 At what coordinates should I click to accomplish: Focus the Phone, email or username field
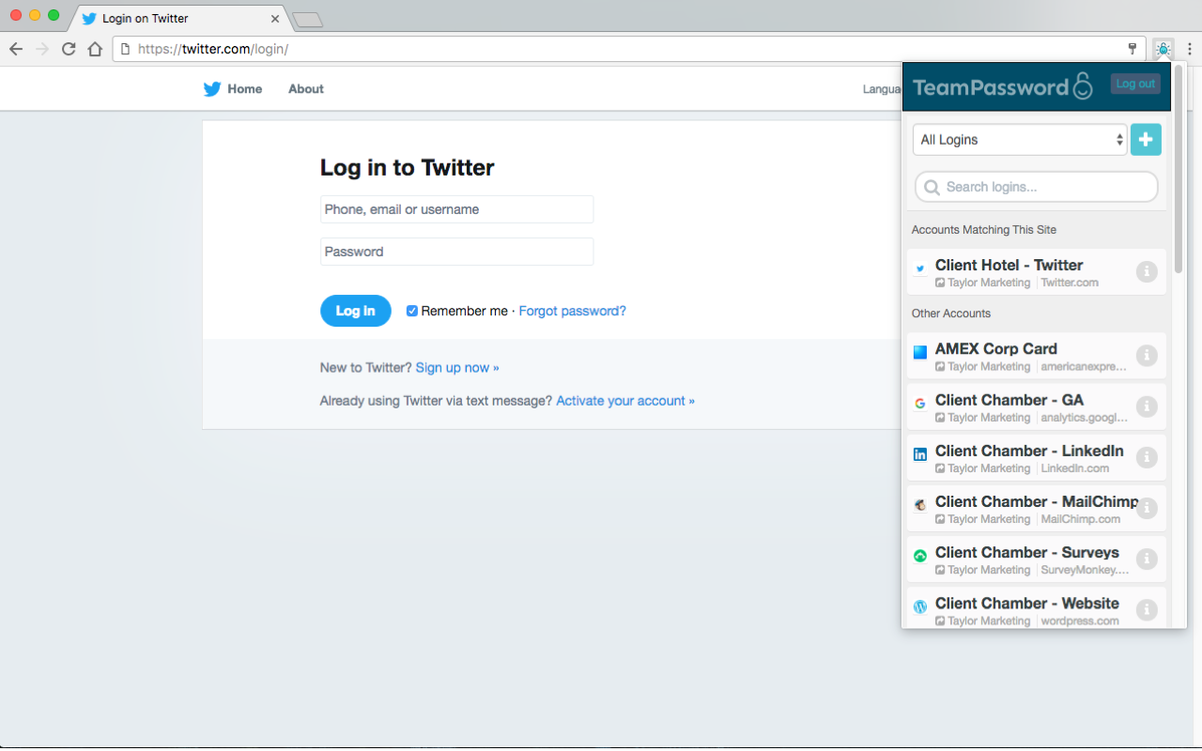pyautogui.click(x=456, y=209)
